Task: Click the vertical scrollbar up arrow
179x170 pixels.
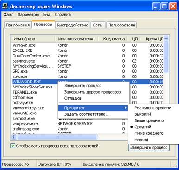Action: coord(166,38)
